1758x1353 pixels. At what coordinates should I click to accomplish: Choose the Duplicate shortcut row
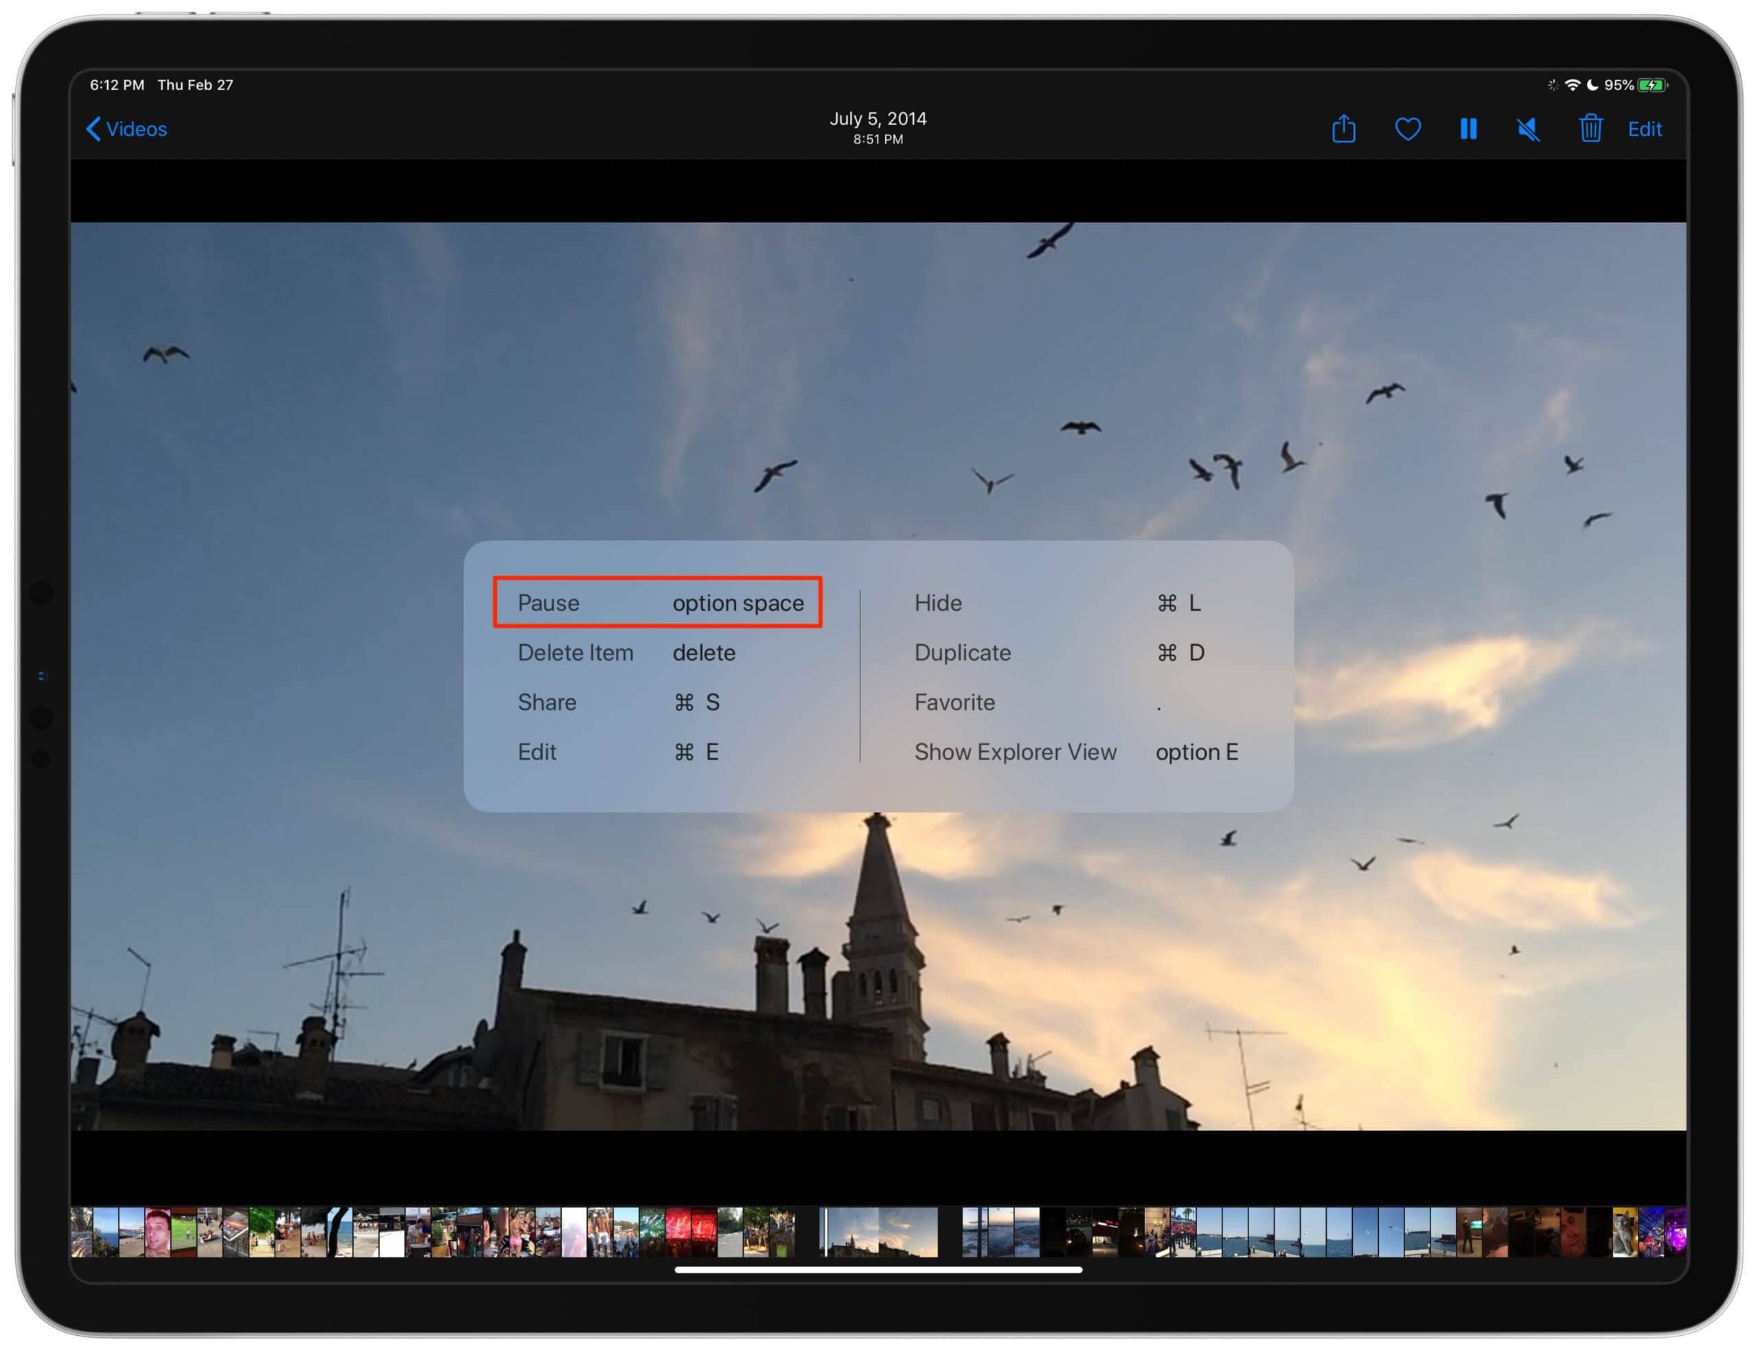click(x=1058, y=652)
